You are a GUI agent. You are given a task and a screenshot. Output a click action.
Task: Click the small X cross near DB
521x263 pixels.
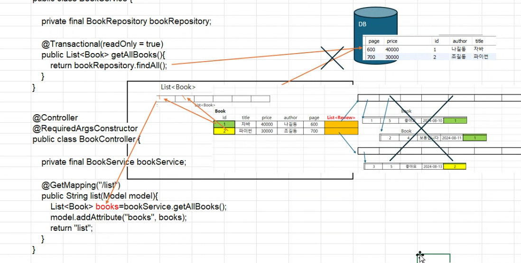(332, 58)
